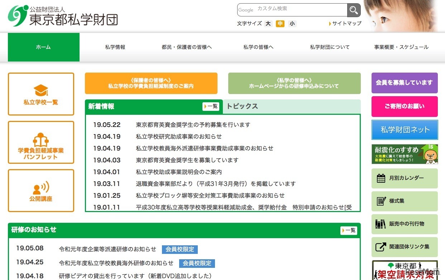The width and height of the screenshot is (445, 280).
Task: Expand the 研修のお知らせ 一覧 list
Action: click(x=349, y=230)
